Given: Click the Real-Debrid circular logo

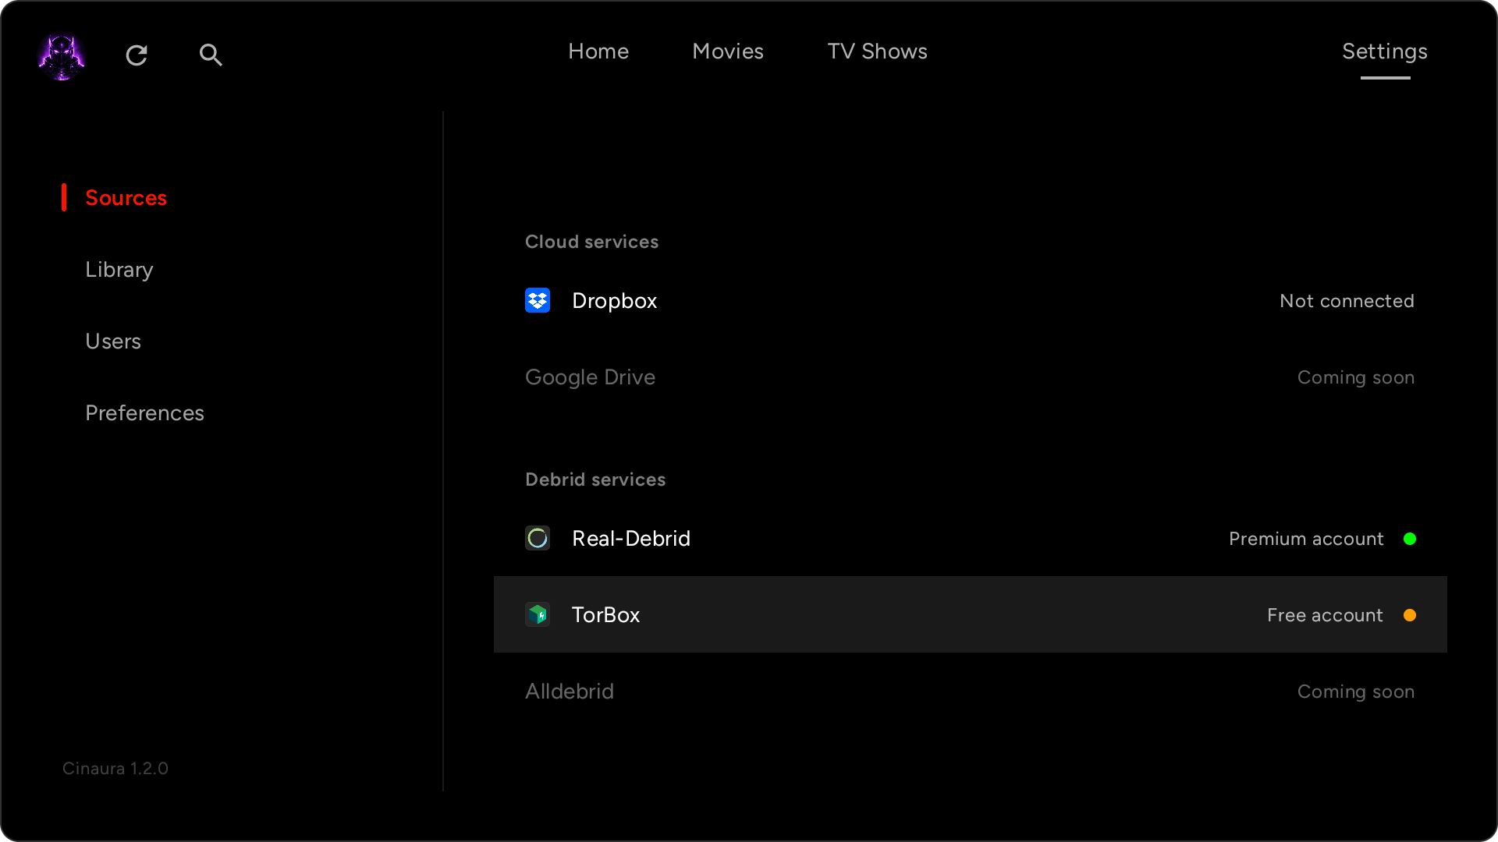Looking at the screenshot, I should click(538, 538).
